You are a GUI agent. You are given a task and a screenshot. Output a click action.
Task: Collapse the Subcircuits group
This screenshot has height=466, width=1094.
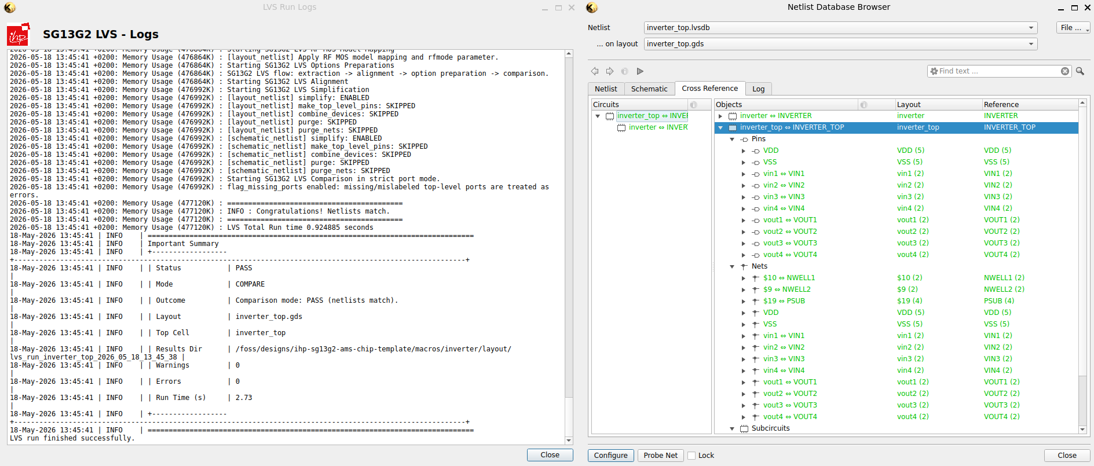pos(732,428)
